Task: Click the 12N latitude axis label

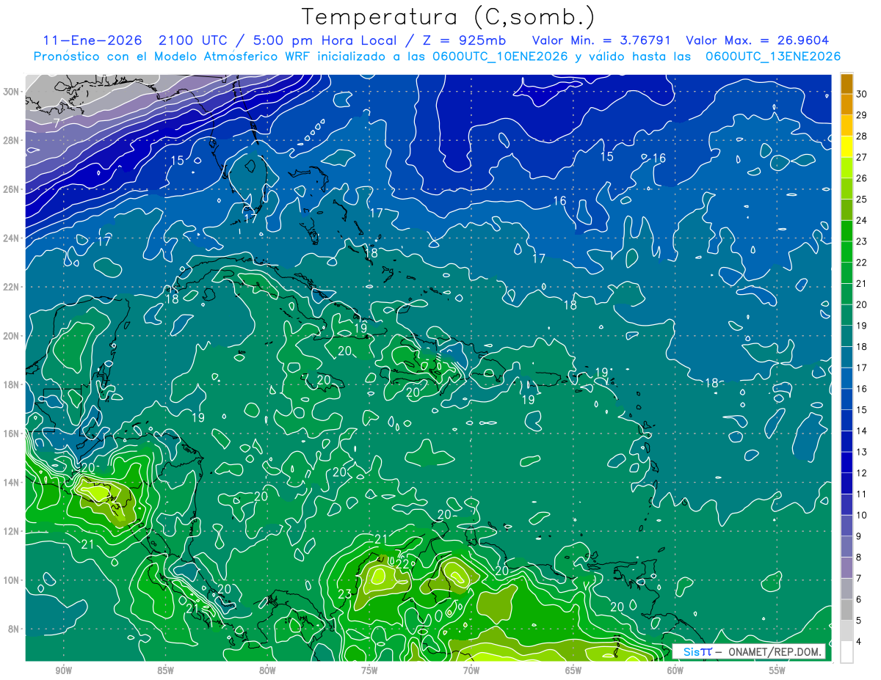Action: pos(11,531)
